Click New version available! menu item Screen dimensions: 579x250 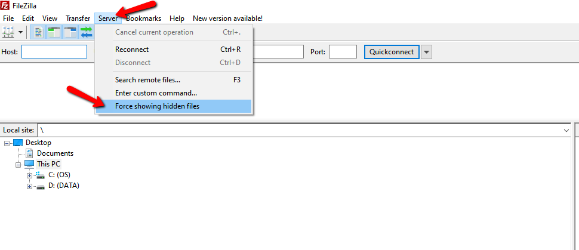227,18
